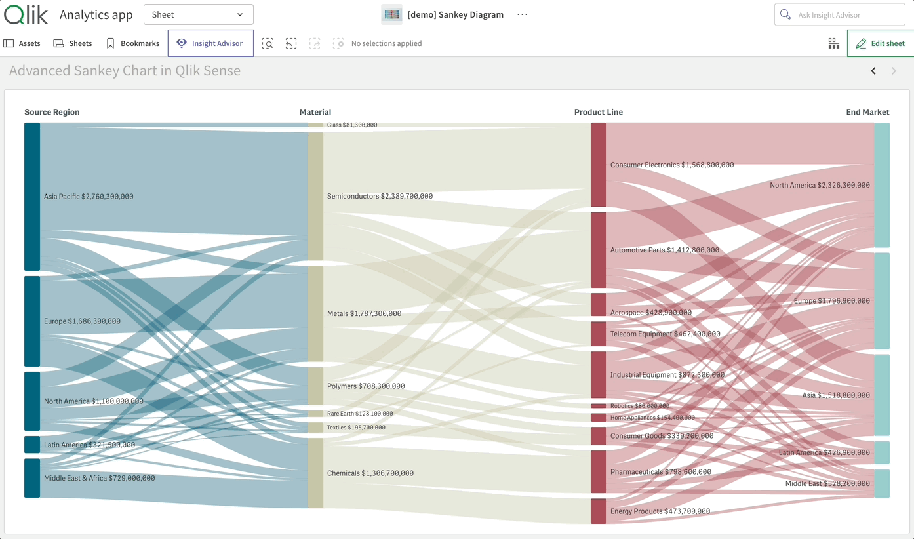This screenshot has width=914, height=539.
Task: Select the Polymers $708,300,000 node
Action: [x=315, y=386]
